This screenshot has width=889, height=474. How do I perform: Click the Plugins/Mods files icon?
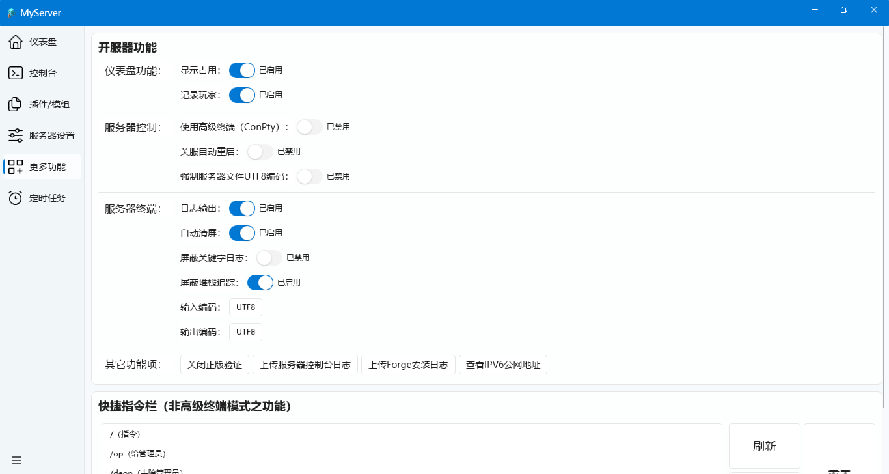[16, 104]
